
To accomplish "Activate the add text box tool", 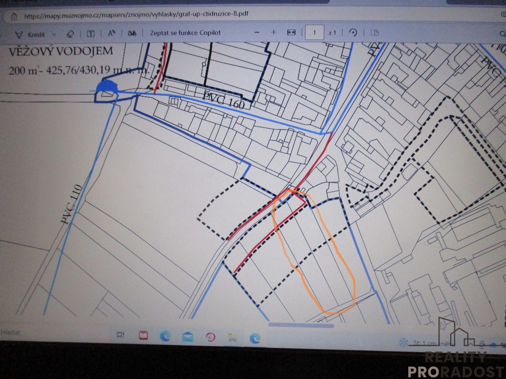I will coord(91,33).
